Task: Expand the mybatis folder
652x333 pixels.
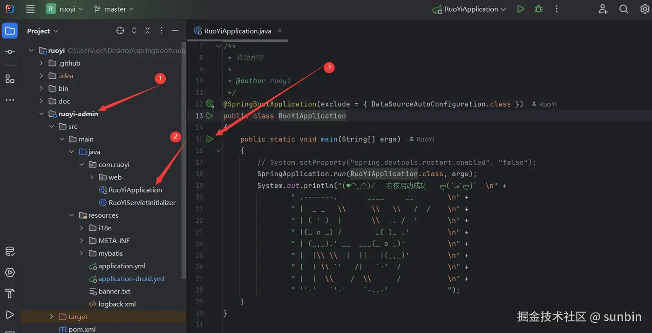Action: 82,253
